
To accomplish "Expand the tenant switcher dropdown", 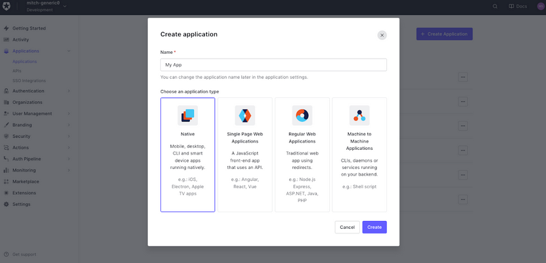I will point(65,7).
